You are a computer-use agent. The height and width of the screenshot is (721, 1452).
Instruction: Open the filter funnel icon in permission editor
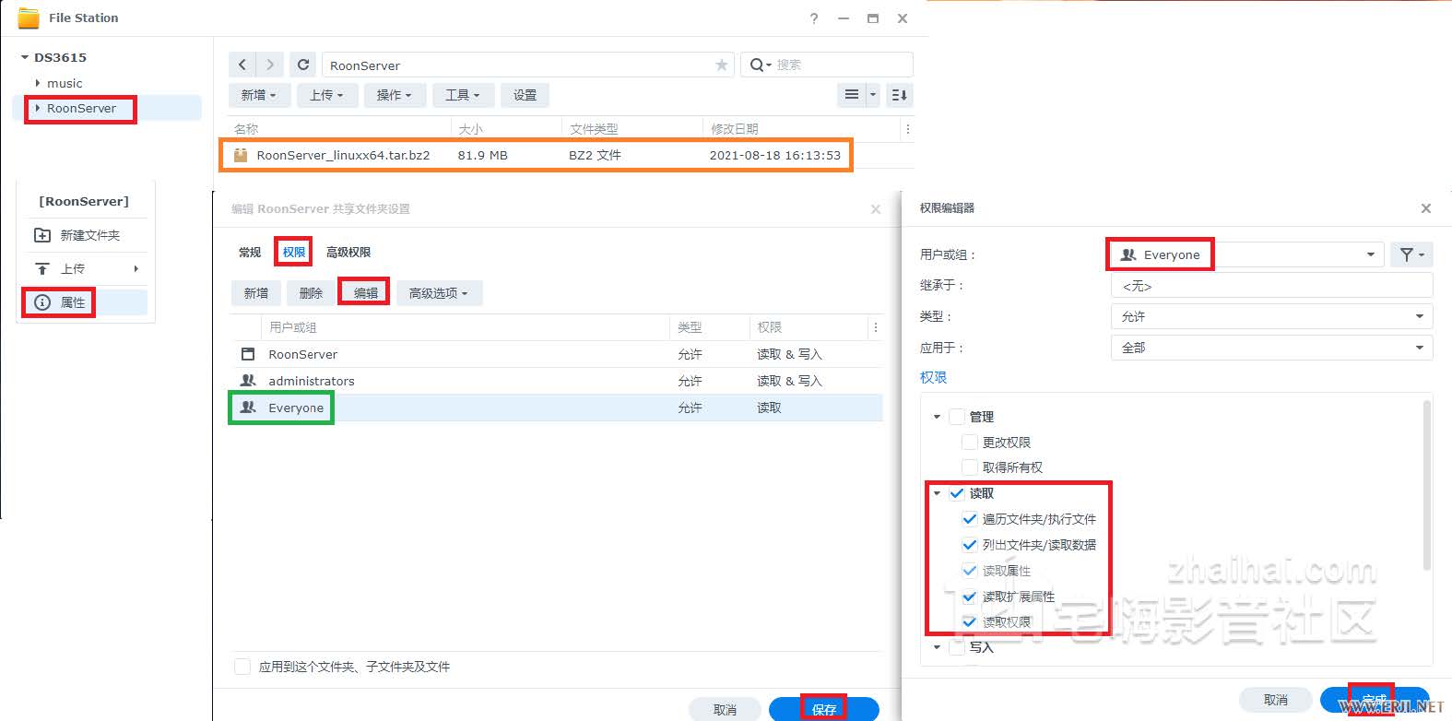point(1411,254)
